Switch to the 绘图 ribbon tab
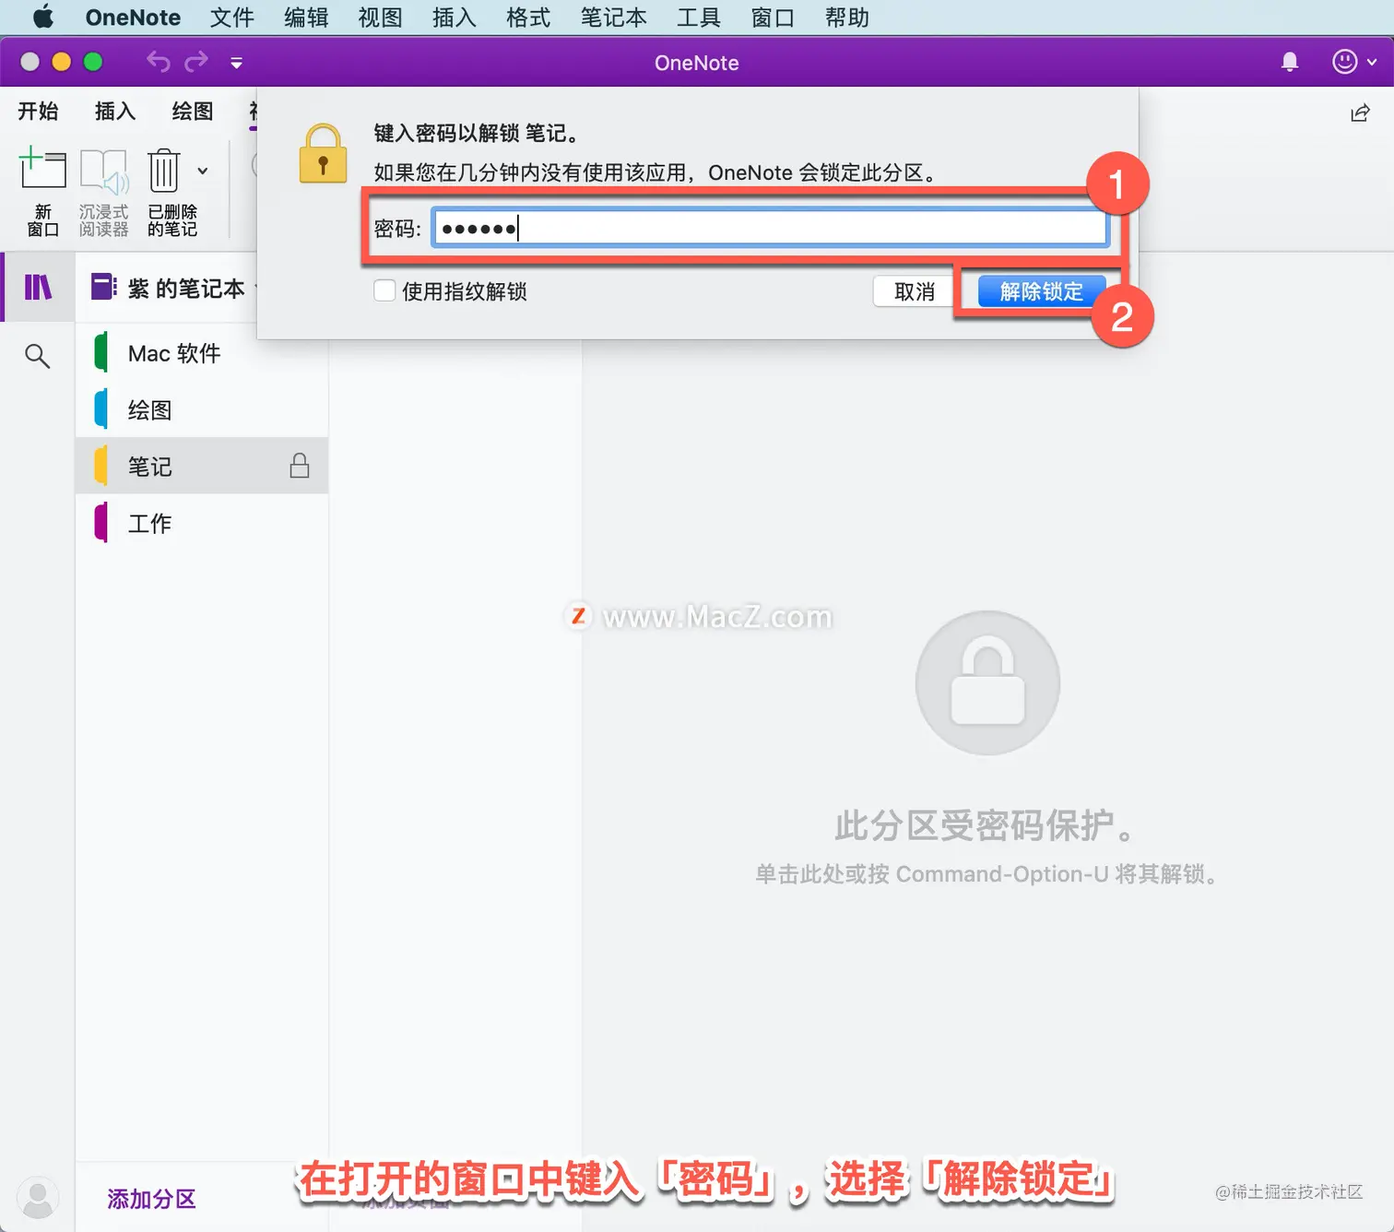Image resolution: width=1394 pixels, height=1232 pixels. click(x=193, y=112)
